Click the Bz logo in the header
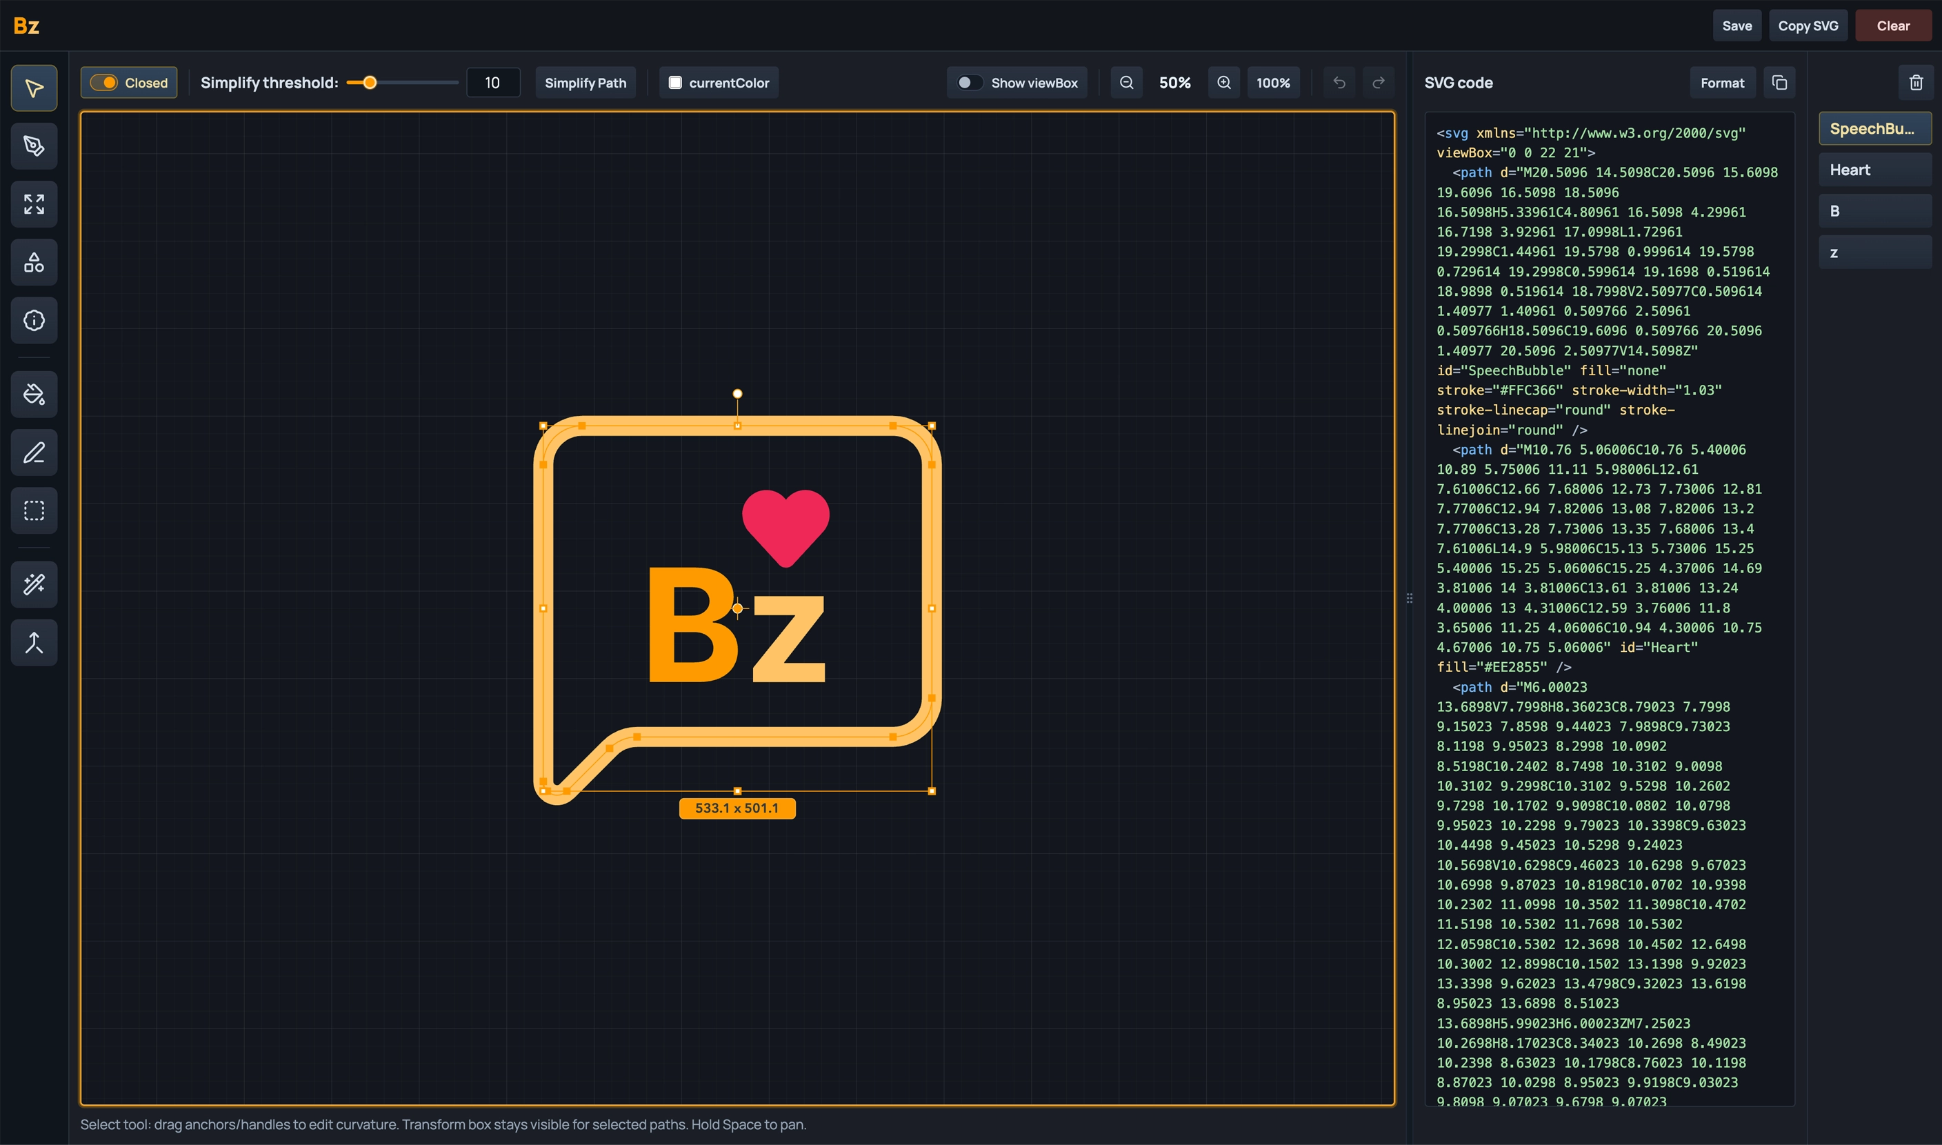Viewport: 1942px width, 1145px height. pyautogui.click(x=26, y=26)
